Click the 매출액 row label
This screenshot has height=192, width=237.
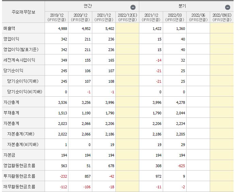coord(9,28)
